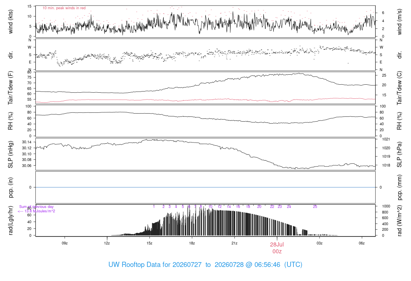The width and height of the screenshot is (411, 281).
Task: Click the purple hour marker '24'
Action: pyautogui.click(x=289, y=207)
